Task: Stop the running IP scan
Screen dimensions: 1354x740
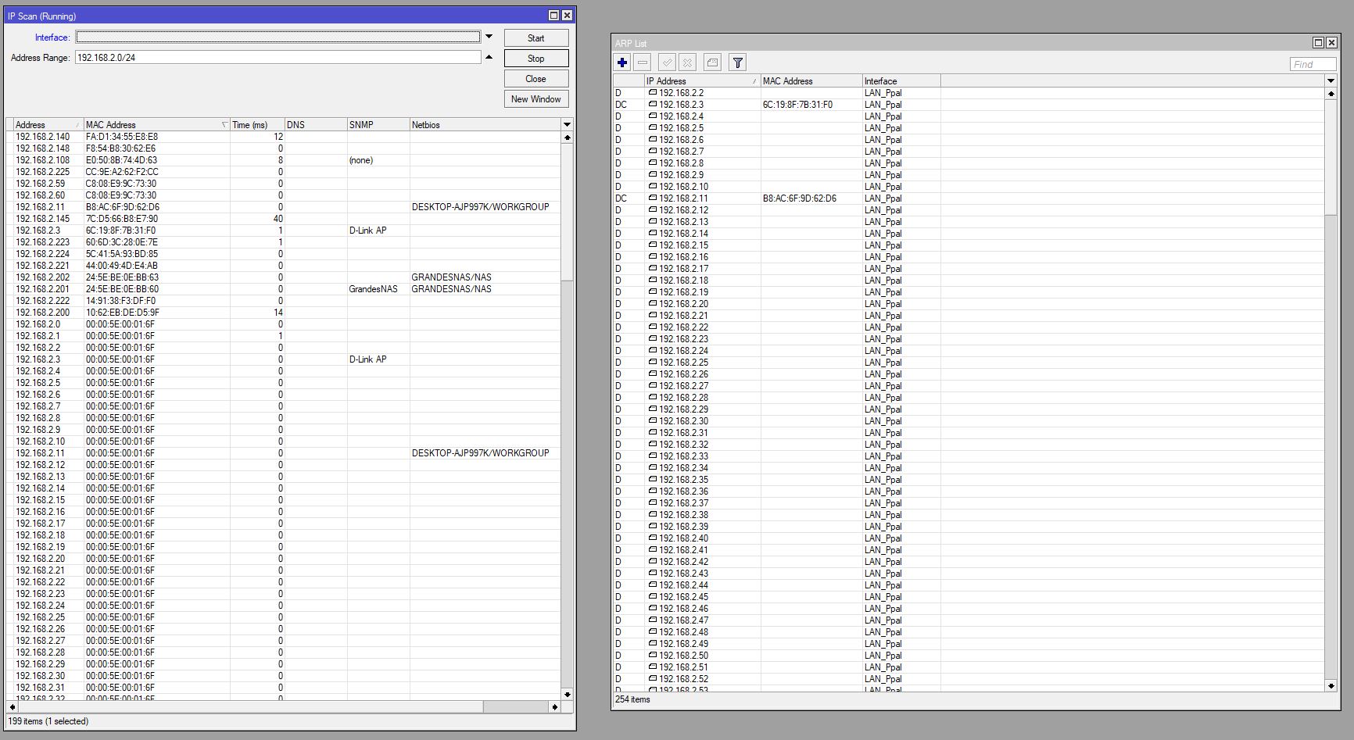Action: click(x=536, y=59)
